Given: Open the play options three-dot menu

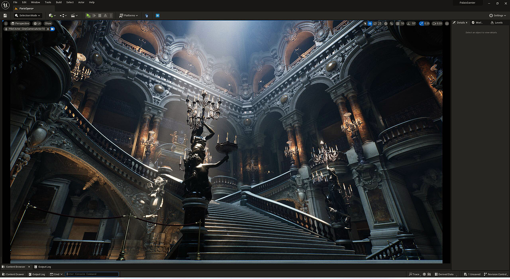Looking at the screenshot, I should [x=111, y=16].
